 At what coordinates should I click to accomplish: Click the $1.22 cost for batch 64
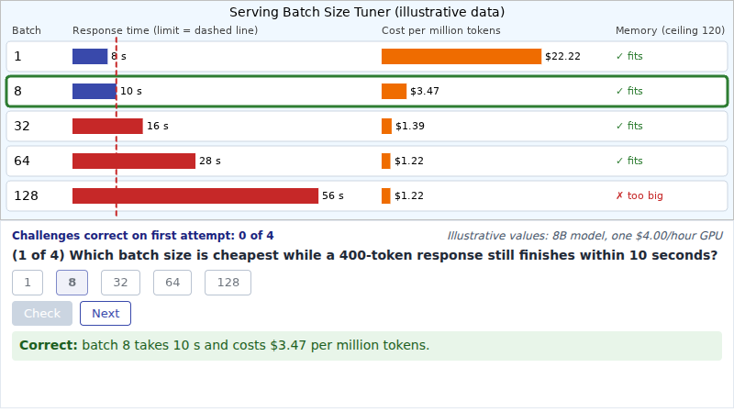[409, 161]
